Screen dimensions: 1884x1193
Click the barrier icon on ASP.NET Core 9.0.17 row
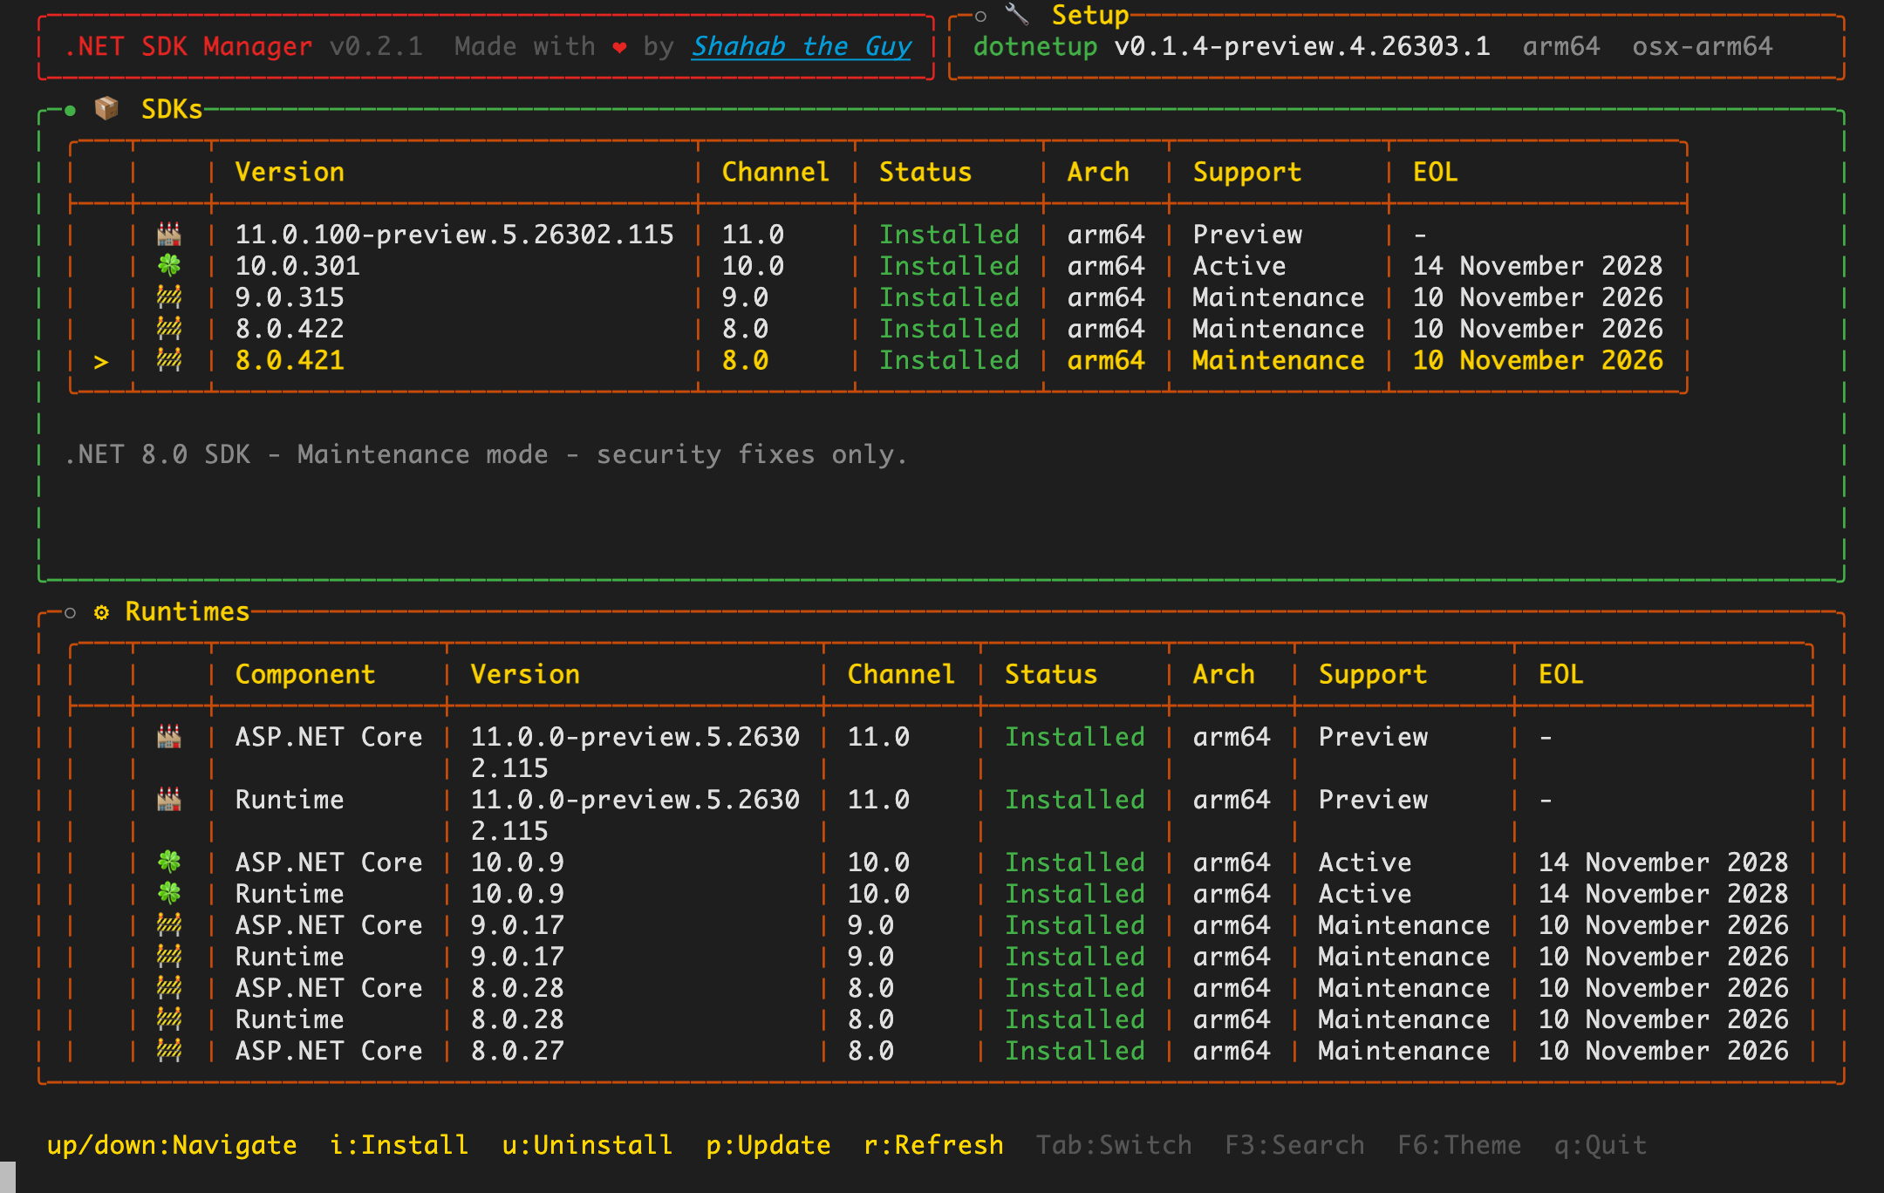click(x=169, y=924)
